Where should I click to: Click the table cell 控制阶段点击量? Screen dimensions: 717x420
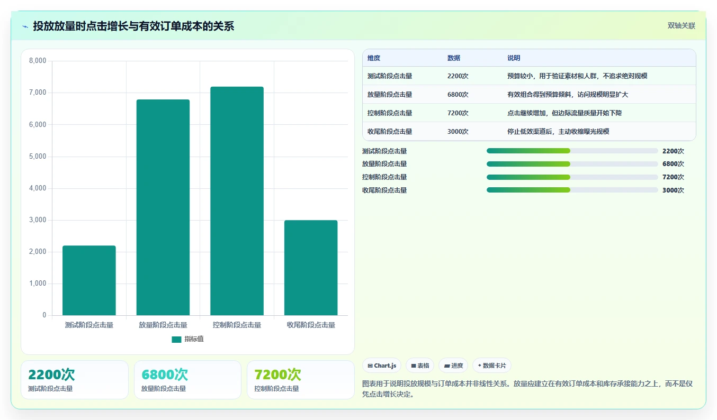[390, 113]
